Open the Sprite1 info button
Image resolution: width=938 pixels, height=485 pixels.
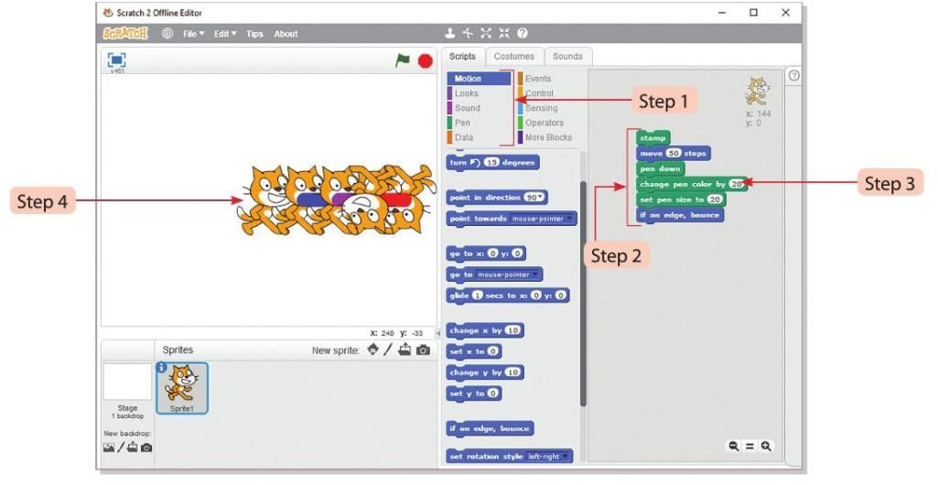[162, 368]
